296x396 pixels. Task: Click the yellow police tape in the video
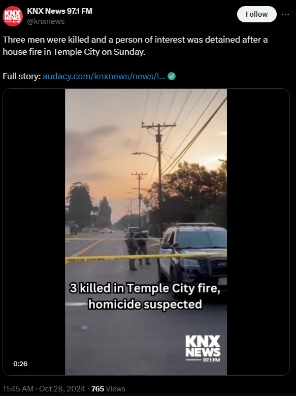point(146,257)
